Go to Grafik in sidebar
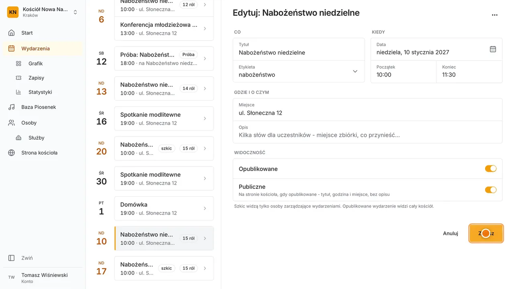 [x=35, y=63]
